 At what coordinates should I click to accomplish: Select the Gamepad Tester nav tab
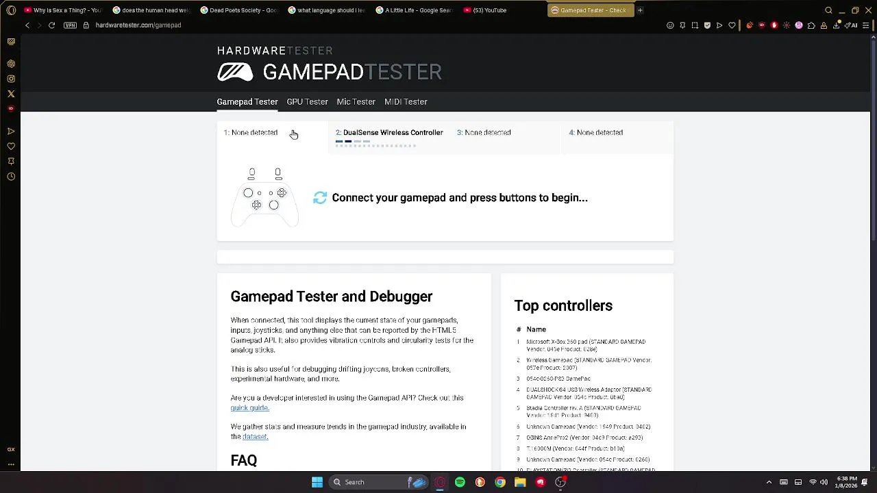(x=247, y=101)
